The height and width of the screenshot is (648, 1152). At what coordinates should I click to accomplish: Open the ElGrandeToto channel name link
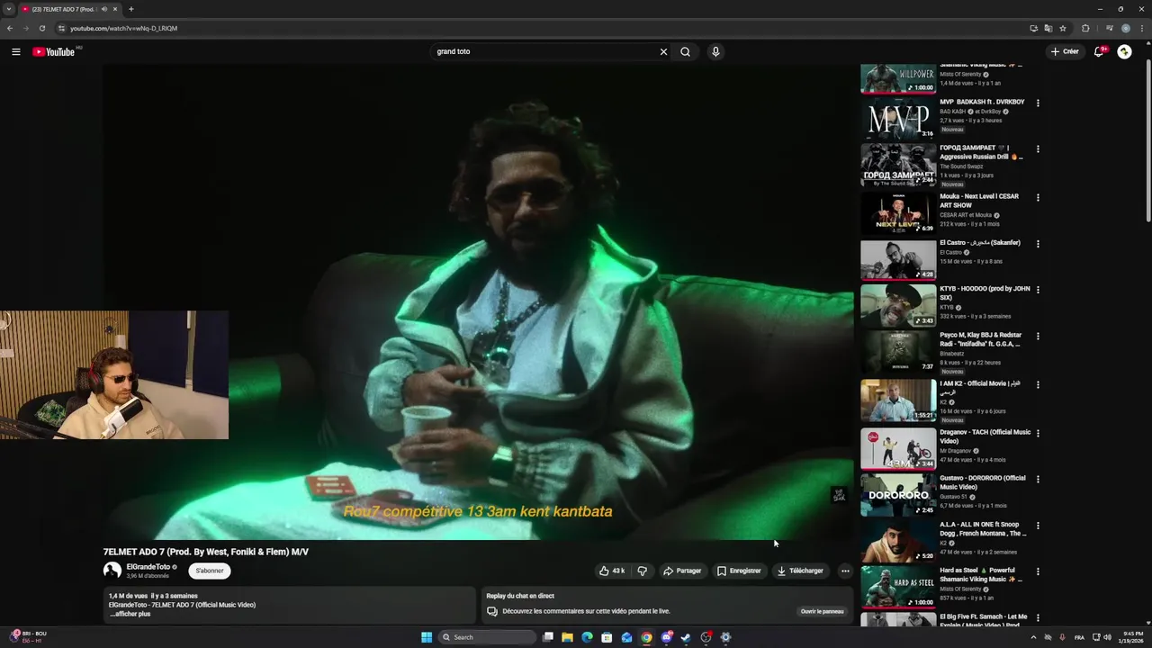coord(148,567)
